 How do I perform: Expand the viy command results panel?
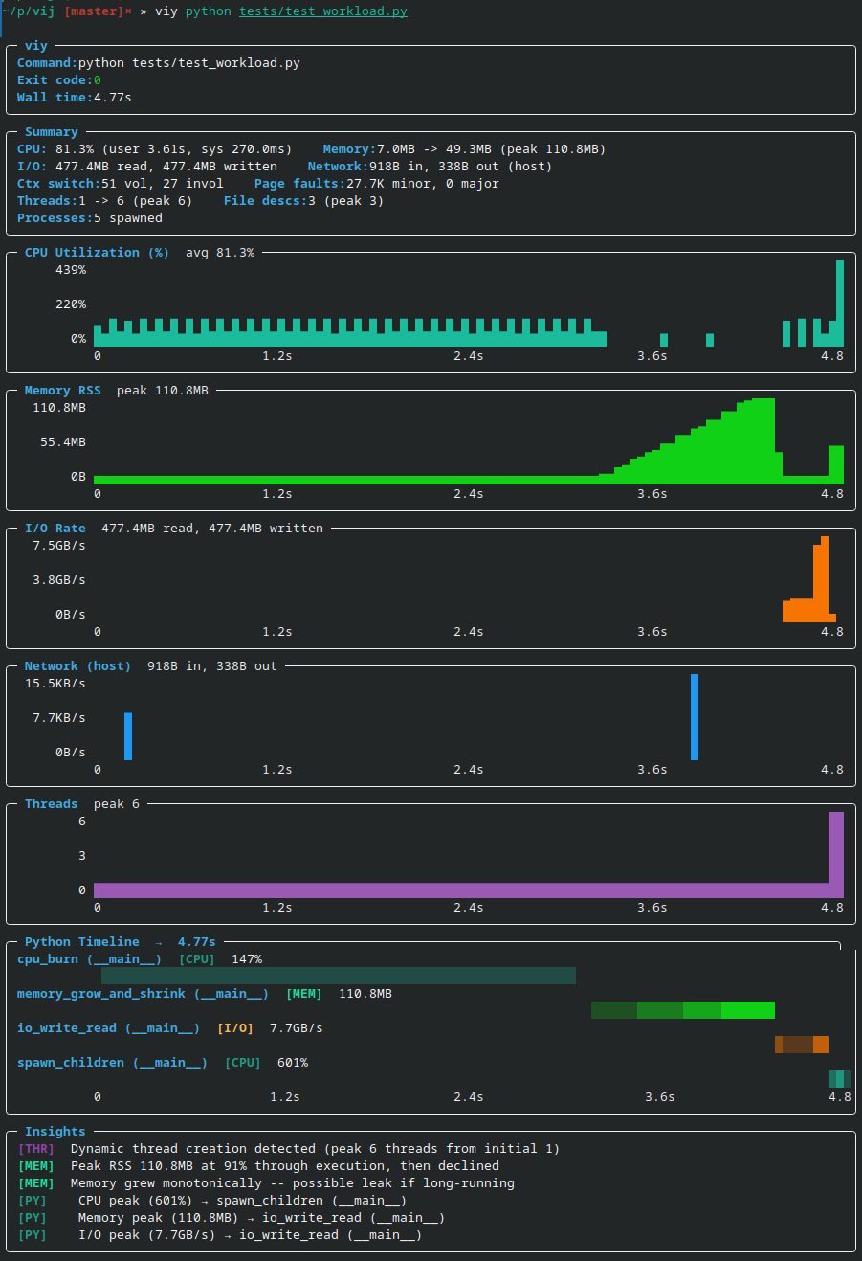(34, 45)
